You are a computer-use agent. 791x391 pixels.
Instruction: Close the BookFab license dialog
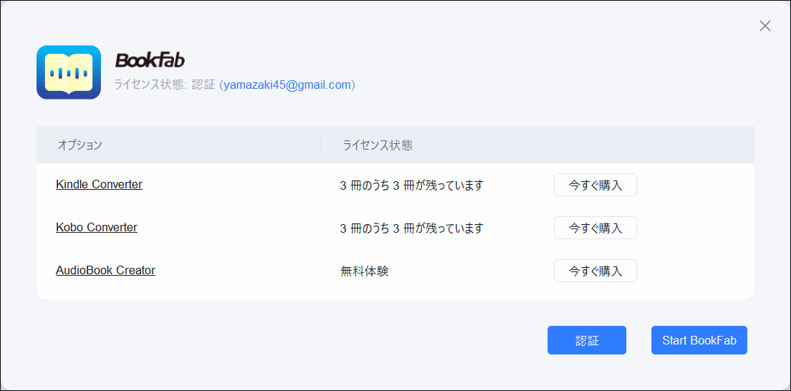pyautogui.click(x=765, y=26)
